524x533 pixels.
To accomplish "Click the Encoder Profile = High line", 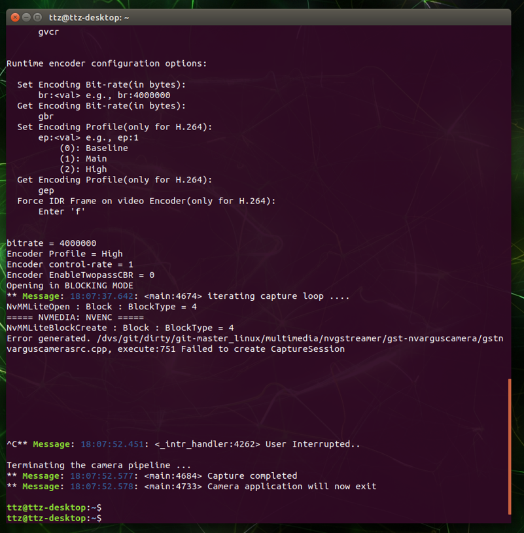I will tap(65, 253).
